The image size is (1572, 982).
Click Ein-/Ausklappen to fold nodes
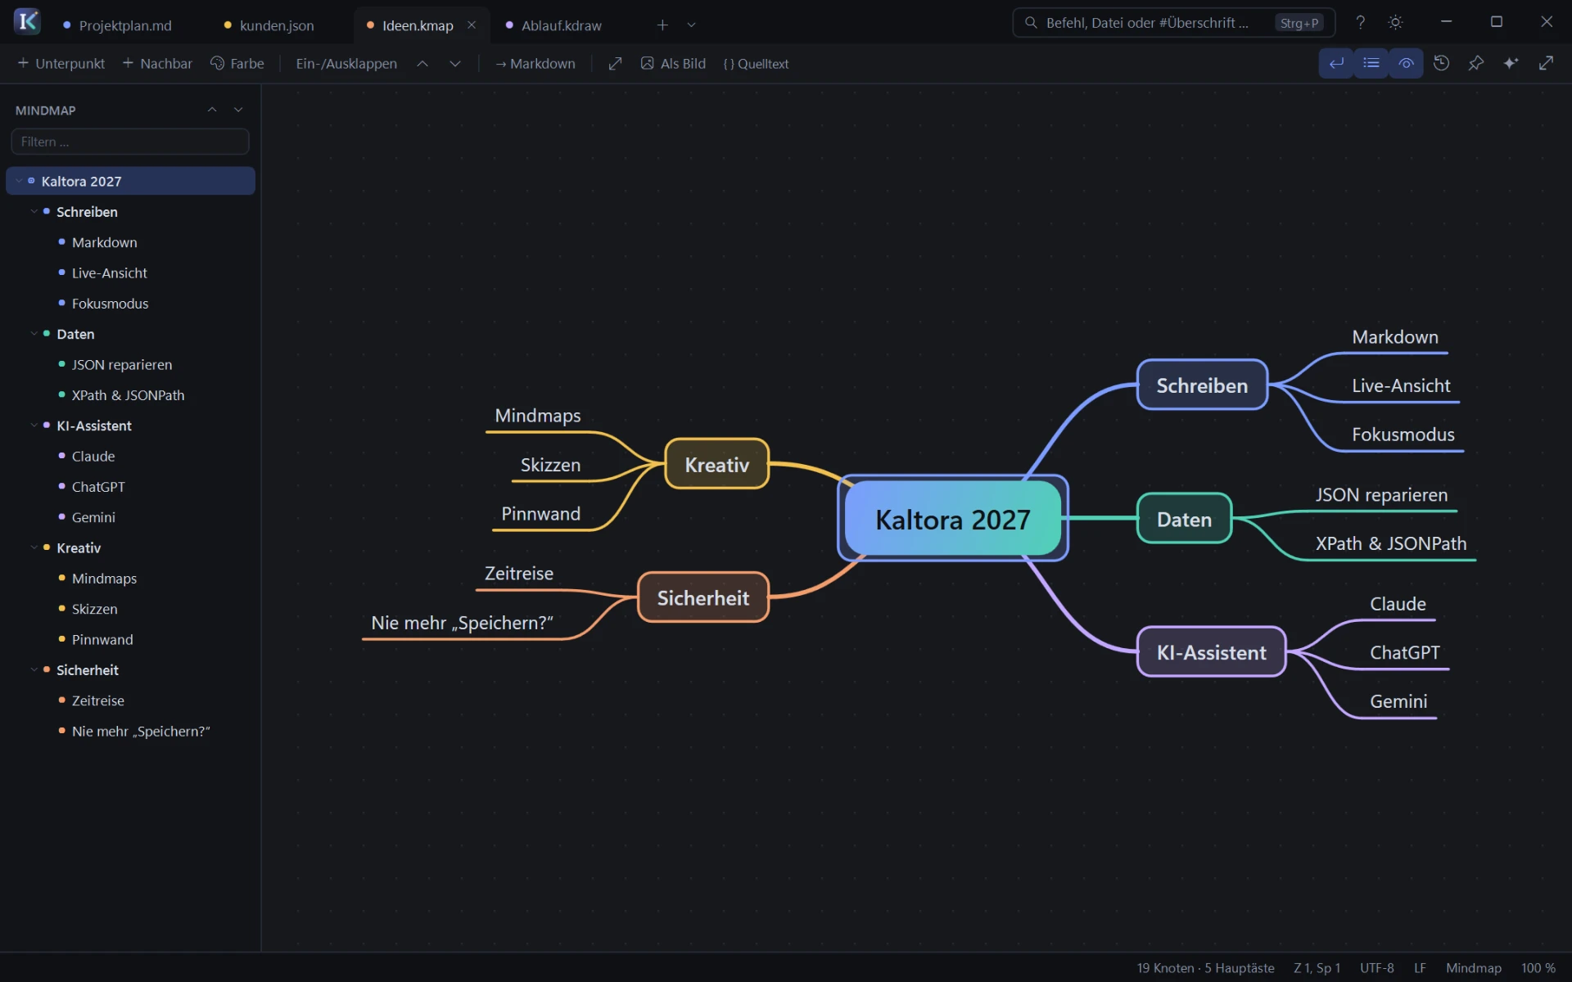pyautogui.click(x=346, y=64)
